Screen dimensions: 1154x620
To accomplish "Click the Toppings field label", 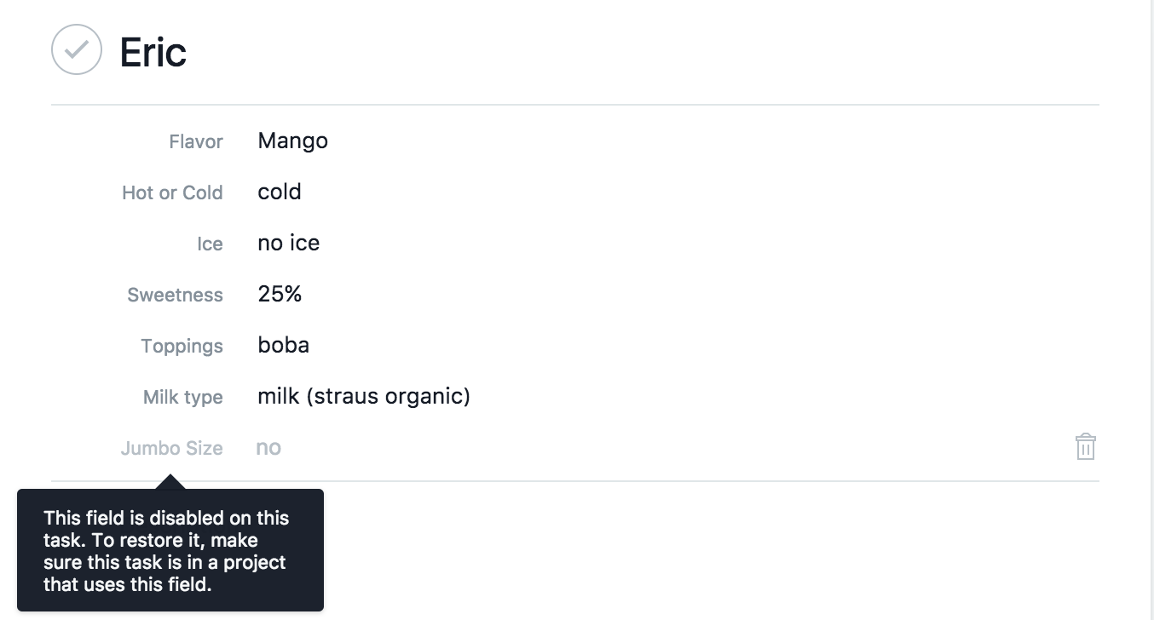I will (x=182, y=346).
